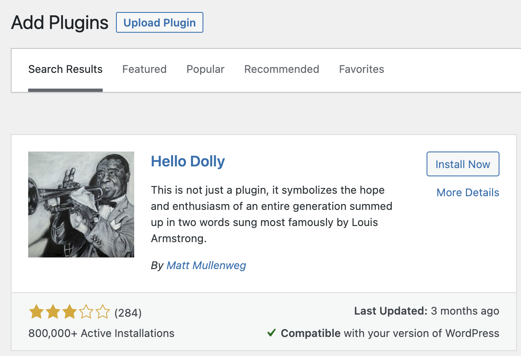Click the first filled rating star
Screen dimensions: 521x356
[36, 312]
